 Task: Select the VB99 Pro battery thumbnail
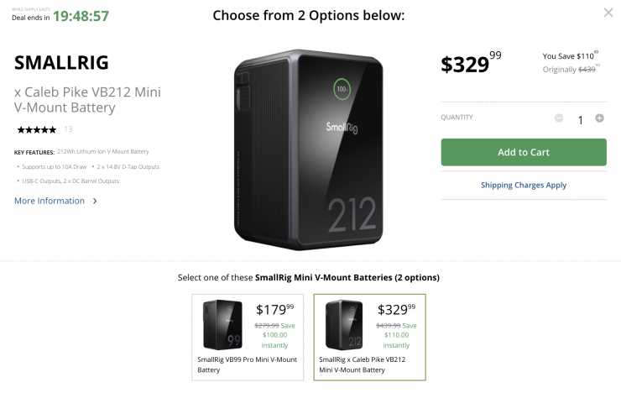point(222,325)
